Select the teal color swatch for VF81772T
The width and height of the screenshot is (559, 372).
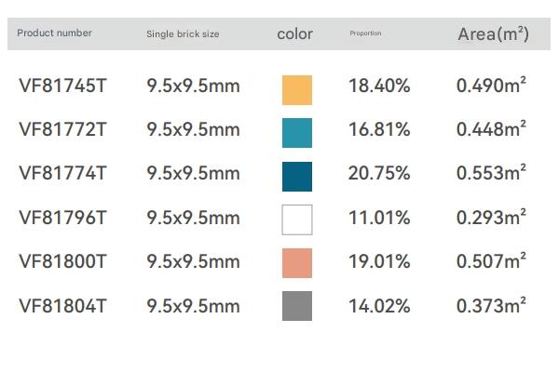297,133
